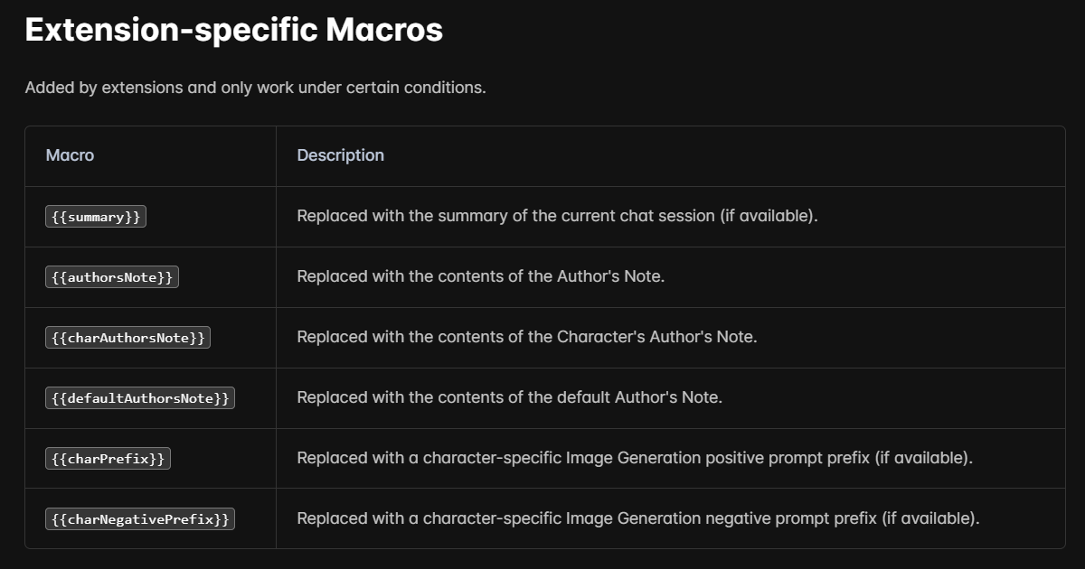Click the defaultAuthorsNote description text
This screenshot has height=569, width=1085.
tap(509, 397)
